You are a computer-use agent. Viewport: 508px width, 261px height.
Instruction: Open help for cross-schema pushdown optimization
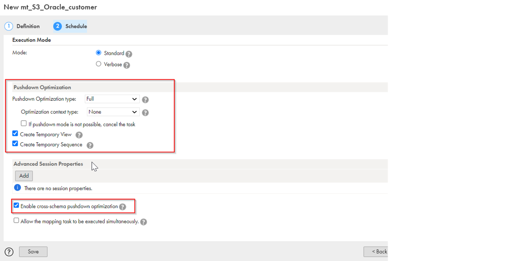pos(123,207)
